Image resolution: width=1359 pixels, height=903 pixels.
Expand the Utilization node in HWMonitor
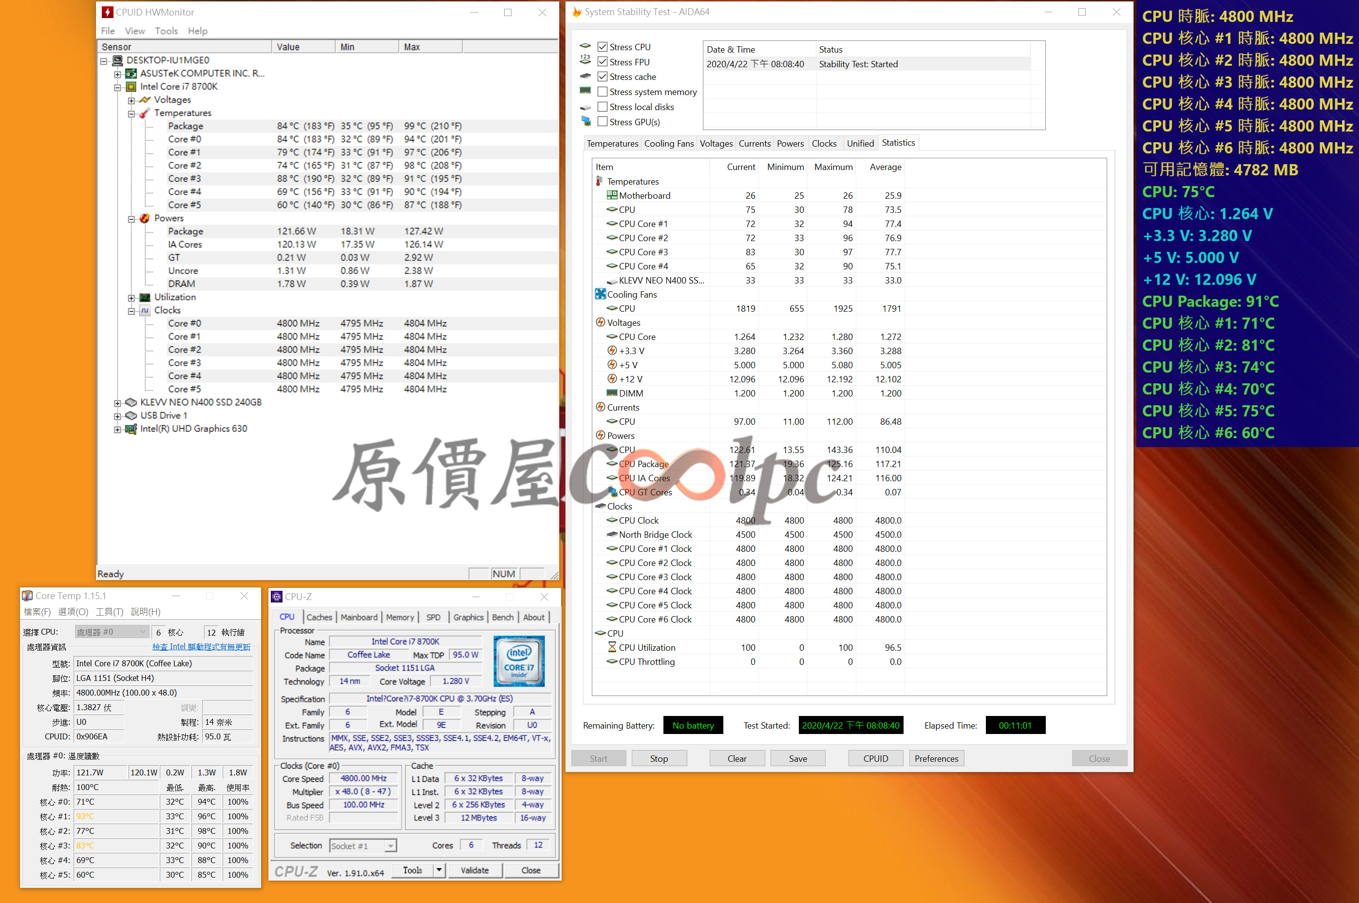coord(132,298)
